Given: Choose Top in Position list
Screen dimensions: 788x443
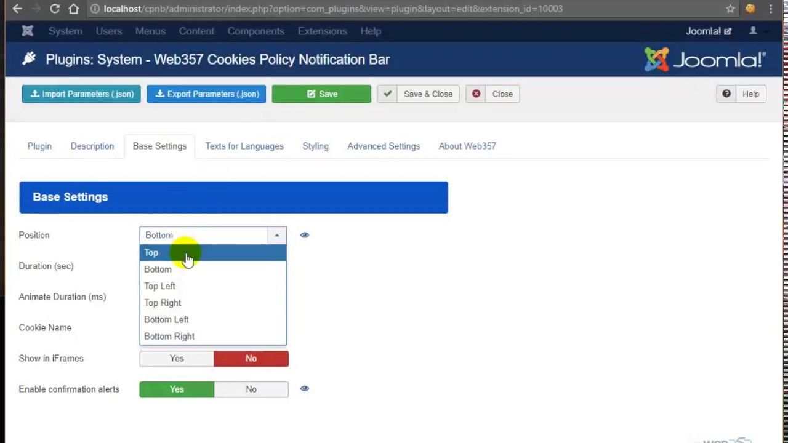Looking at the screenshot, I should (213, 252).
